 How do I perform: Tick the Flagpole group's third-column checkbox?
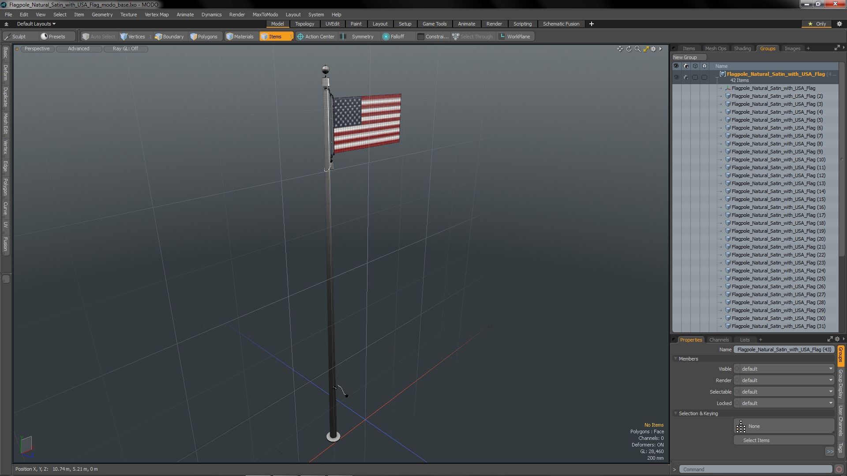tap(695, 77)
